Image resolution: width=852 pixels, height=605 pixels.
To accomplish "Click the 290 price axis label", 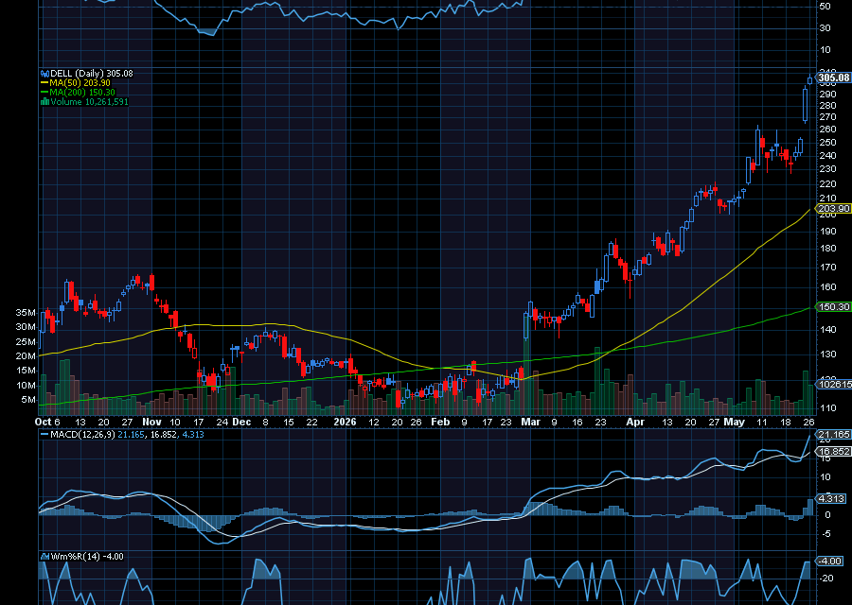I will [828, 95].
